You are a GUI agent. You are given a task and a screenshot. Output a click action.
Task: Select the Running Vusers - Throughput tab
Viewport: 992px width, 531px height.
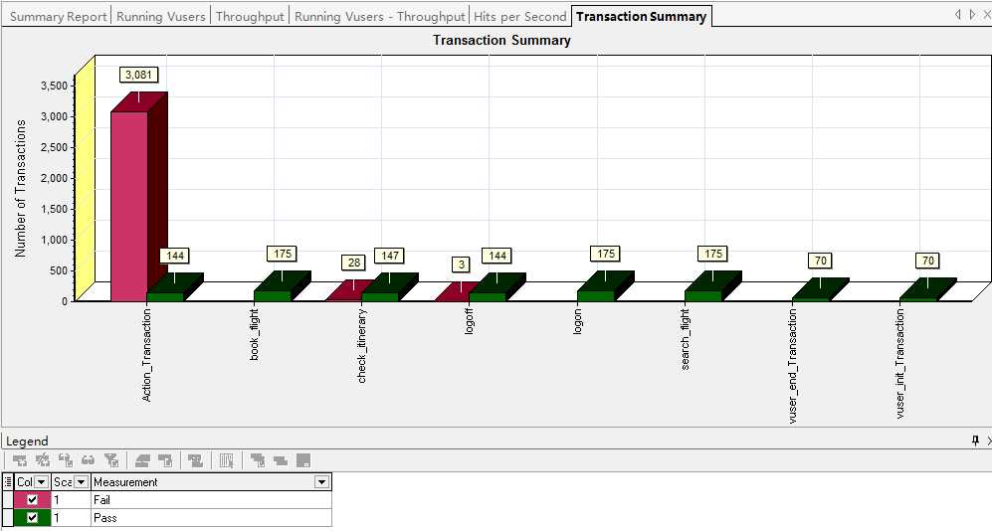click(380, 17)
